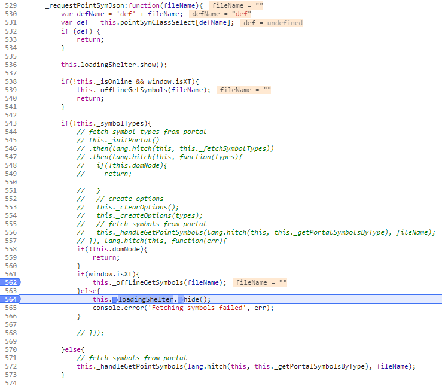Set a breakpoint on line number 529
Image resolution: width=442 pixels, height=386 pixels.
click(x=11, y=5)
